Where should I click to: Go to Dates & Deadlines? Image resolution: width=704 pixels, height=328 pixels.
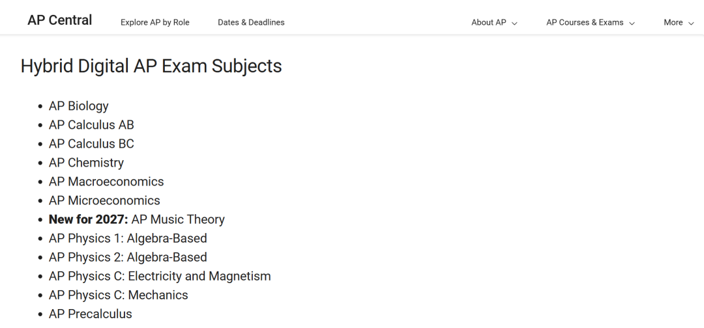click(251, 22)
